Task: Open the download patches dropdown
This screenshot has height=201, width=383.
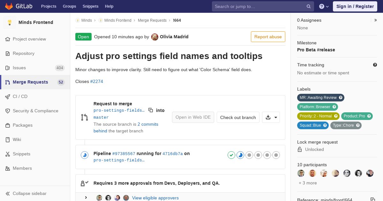Action: click(271, 117)
